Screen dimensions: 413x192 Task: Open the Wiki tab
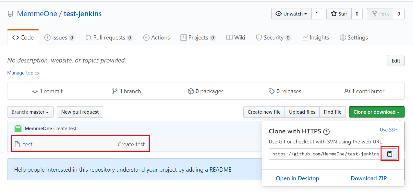pos(236,38)
